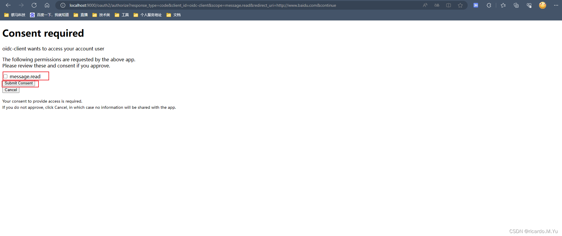The height and width of the screenshot is (236, 562).
Task: Open the 银马科技 bookmarks folder
Action: pos(15,15)
